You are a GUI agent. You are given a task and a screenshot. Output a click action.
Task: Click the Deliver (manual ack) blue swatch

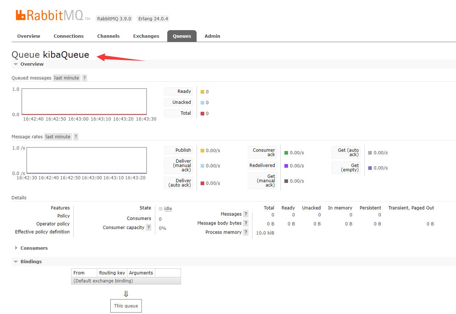point(202,166)
